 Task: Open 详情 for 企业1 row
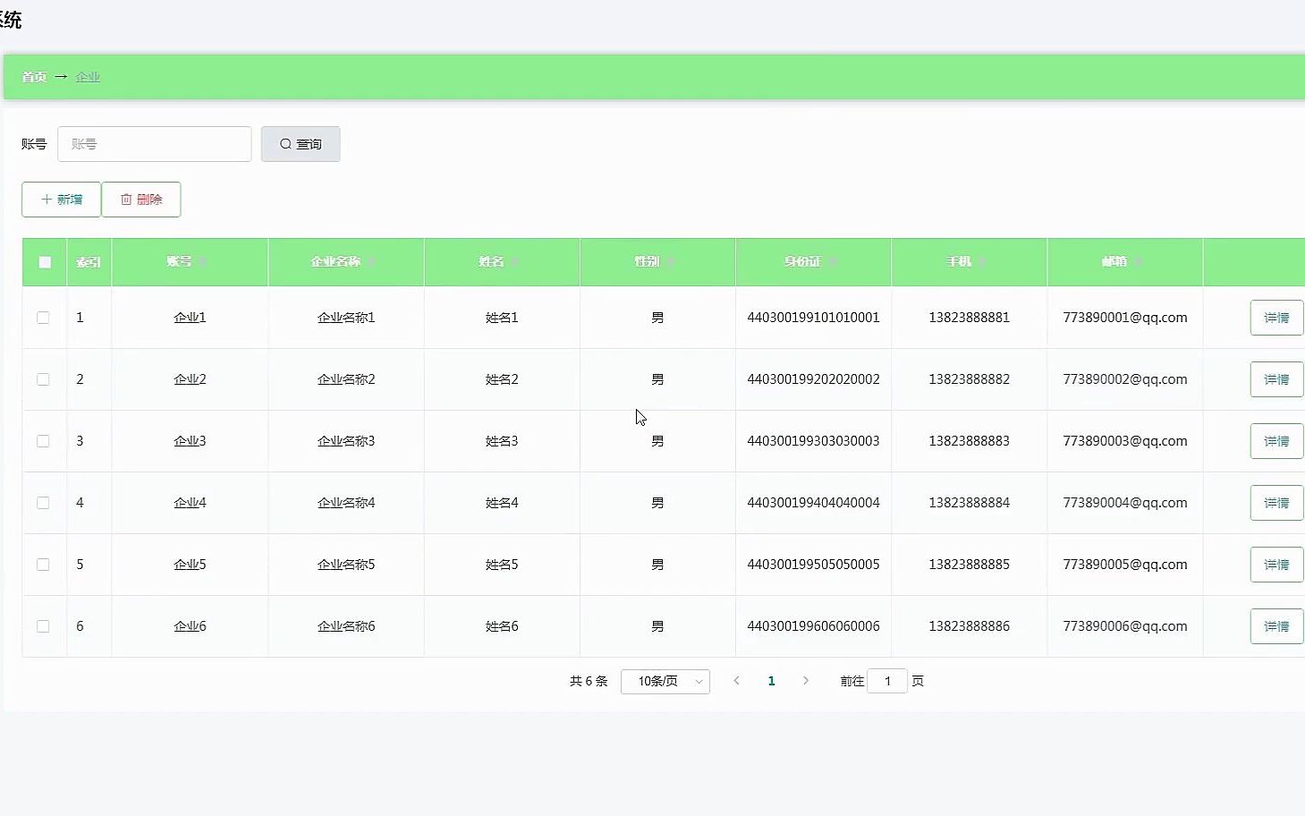[1276, 318]
